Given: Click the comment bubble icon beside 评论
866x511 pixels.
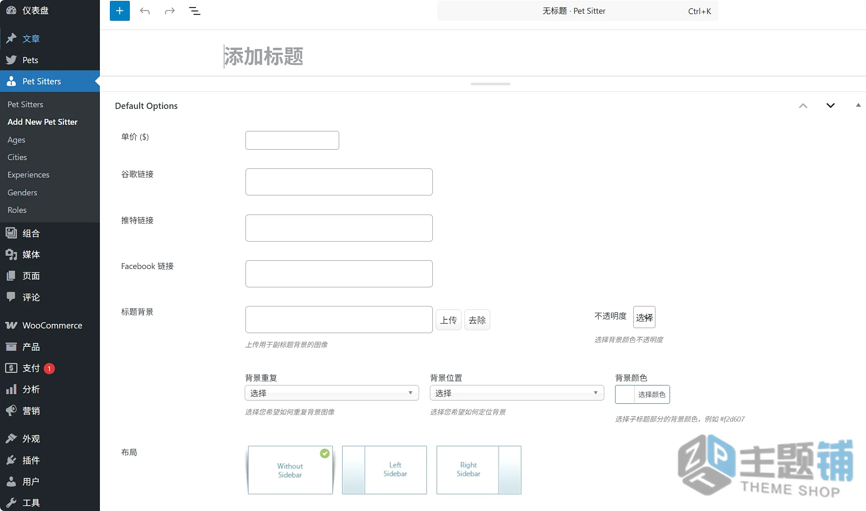Looking at the screenshot, I should tap(11, 297).
